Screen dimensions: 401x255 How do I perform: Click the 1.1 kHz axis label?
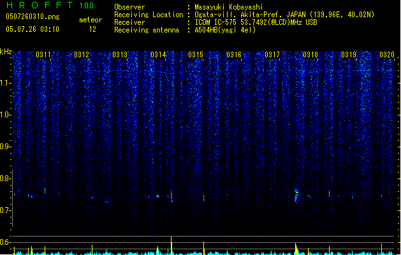coord(6,83)
